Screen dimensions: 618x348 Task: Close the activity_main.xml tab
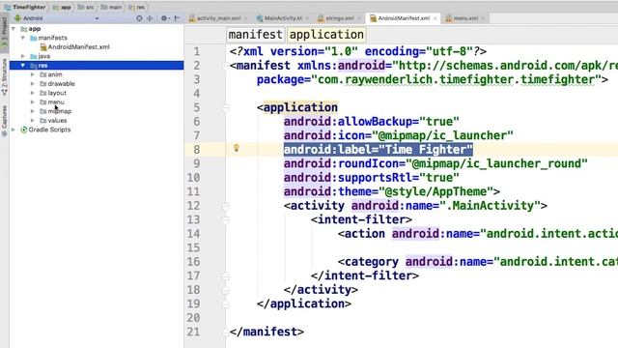tap(246, 18)
